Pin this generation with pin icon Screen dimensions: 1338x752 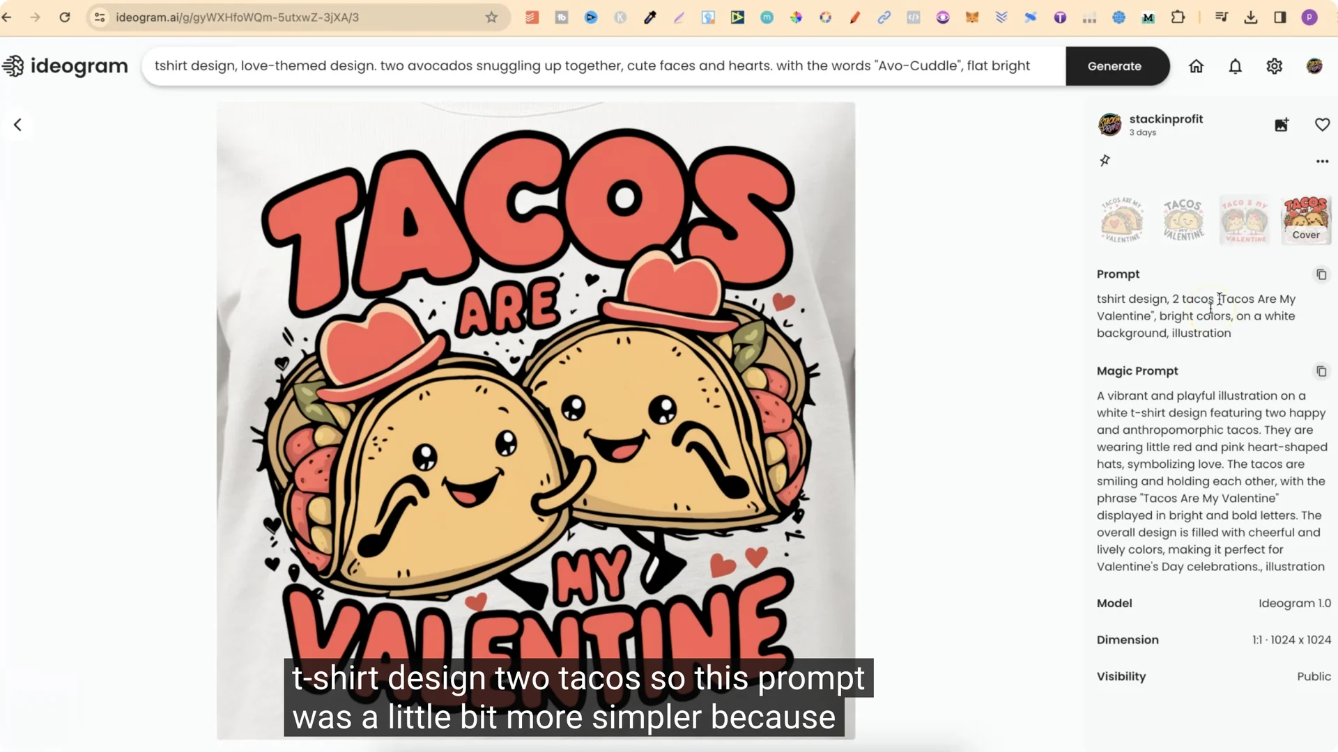pyautogui.click(x=1105, y=161)
